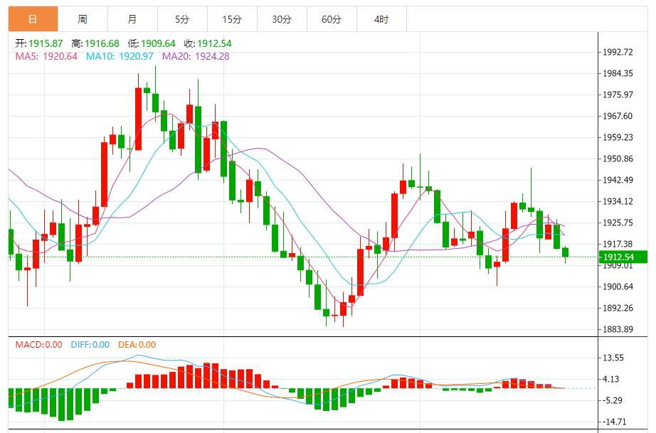Click the -5.29 MACD axis label
Viewport: 656px width, 433px height.
tap(613, 400)
